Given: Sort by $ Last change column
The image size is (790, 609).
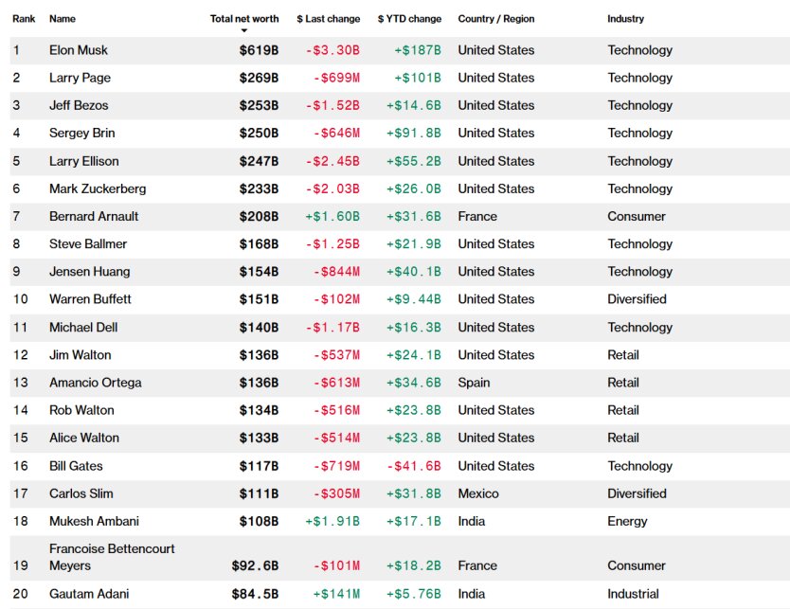Looking at the screenshot, I should point(328,18).
